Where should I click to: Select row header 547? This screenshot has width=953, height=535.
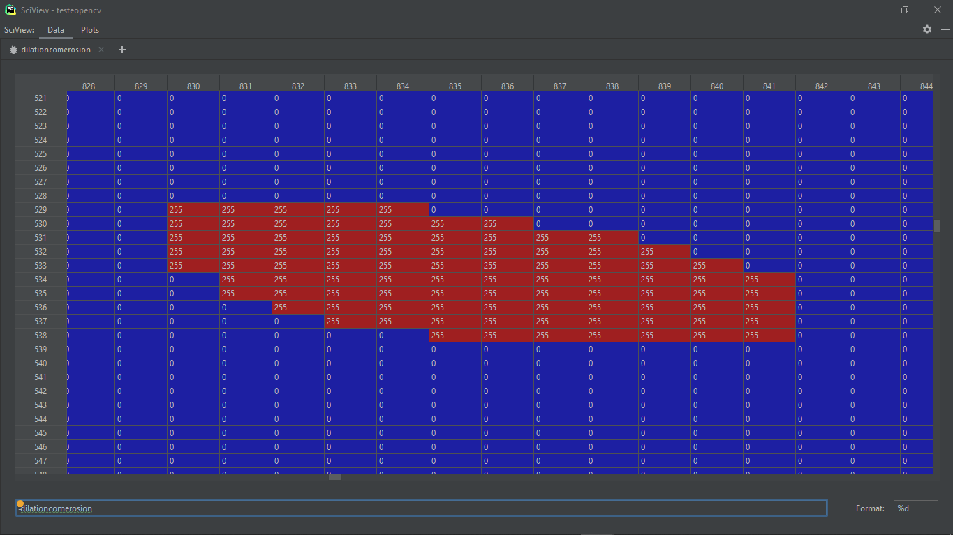[x=40, y=461]
